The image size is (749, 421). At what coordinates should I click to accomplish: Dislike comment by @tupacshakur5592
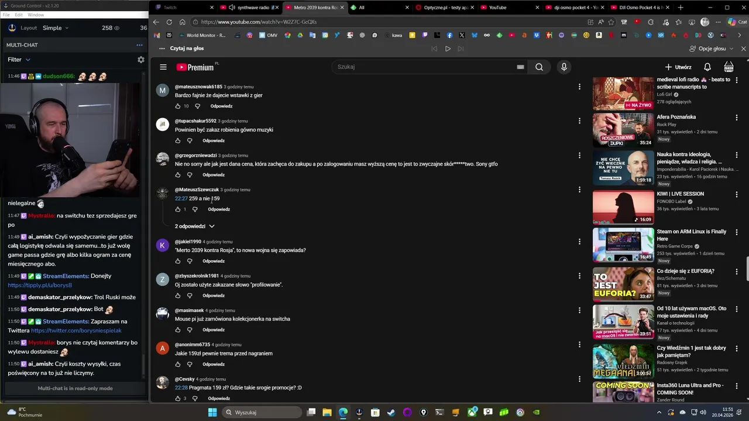[x=190, y=140]
